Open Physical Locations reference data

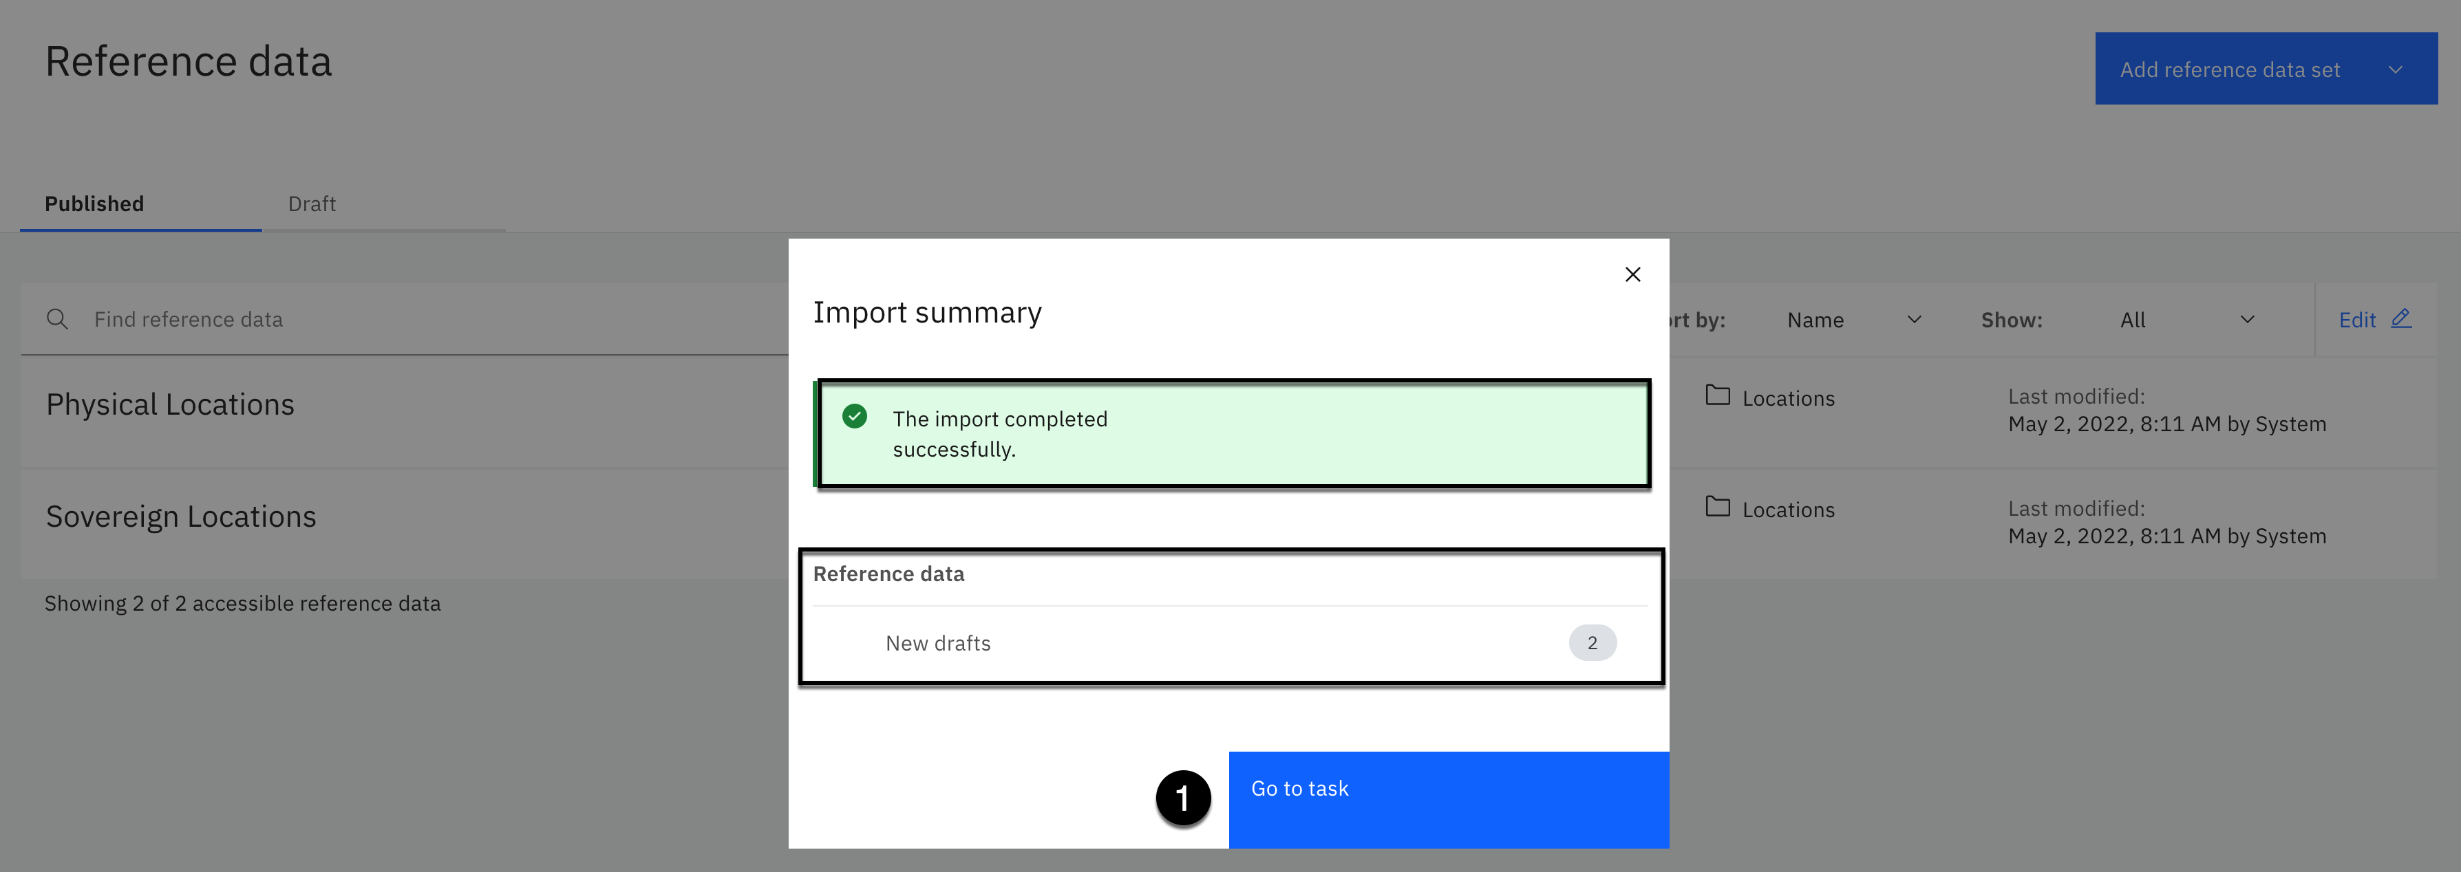[170, 404]
